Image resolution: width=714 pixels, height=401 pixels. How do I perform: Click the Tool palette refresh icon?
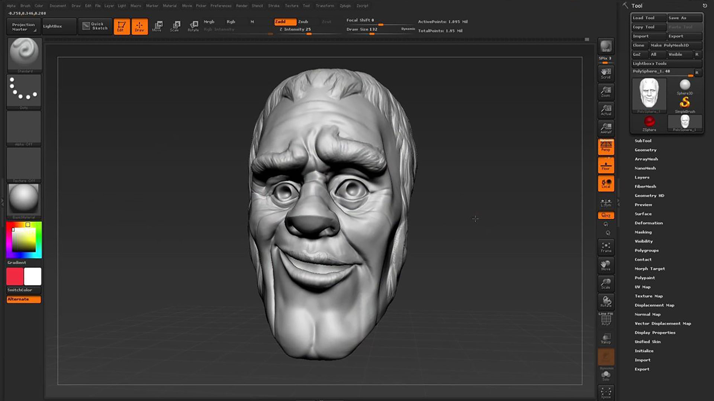(x=705, y=6)
